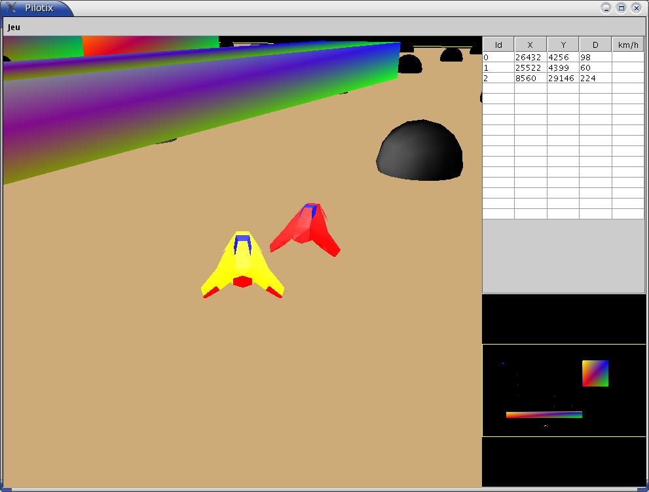Select Id 2 cell in table
Screen dimensions: 649x492
[498, 78]
